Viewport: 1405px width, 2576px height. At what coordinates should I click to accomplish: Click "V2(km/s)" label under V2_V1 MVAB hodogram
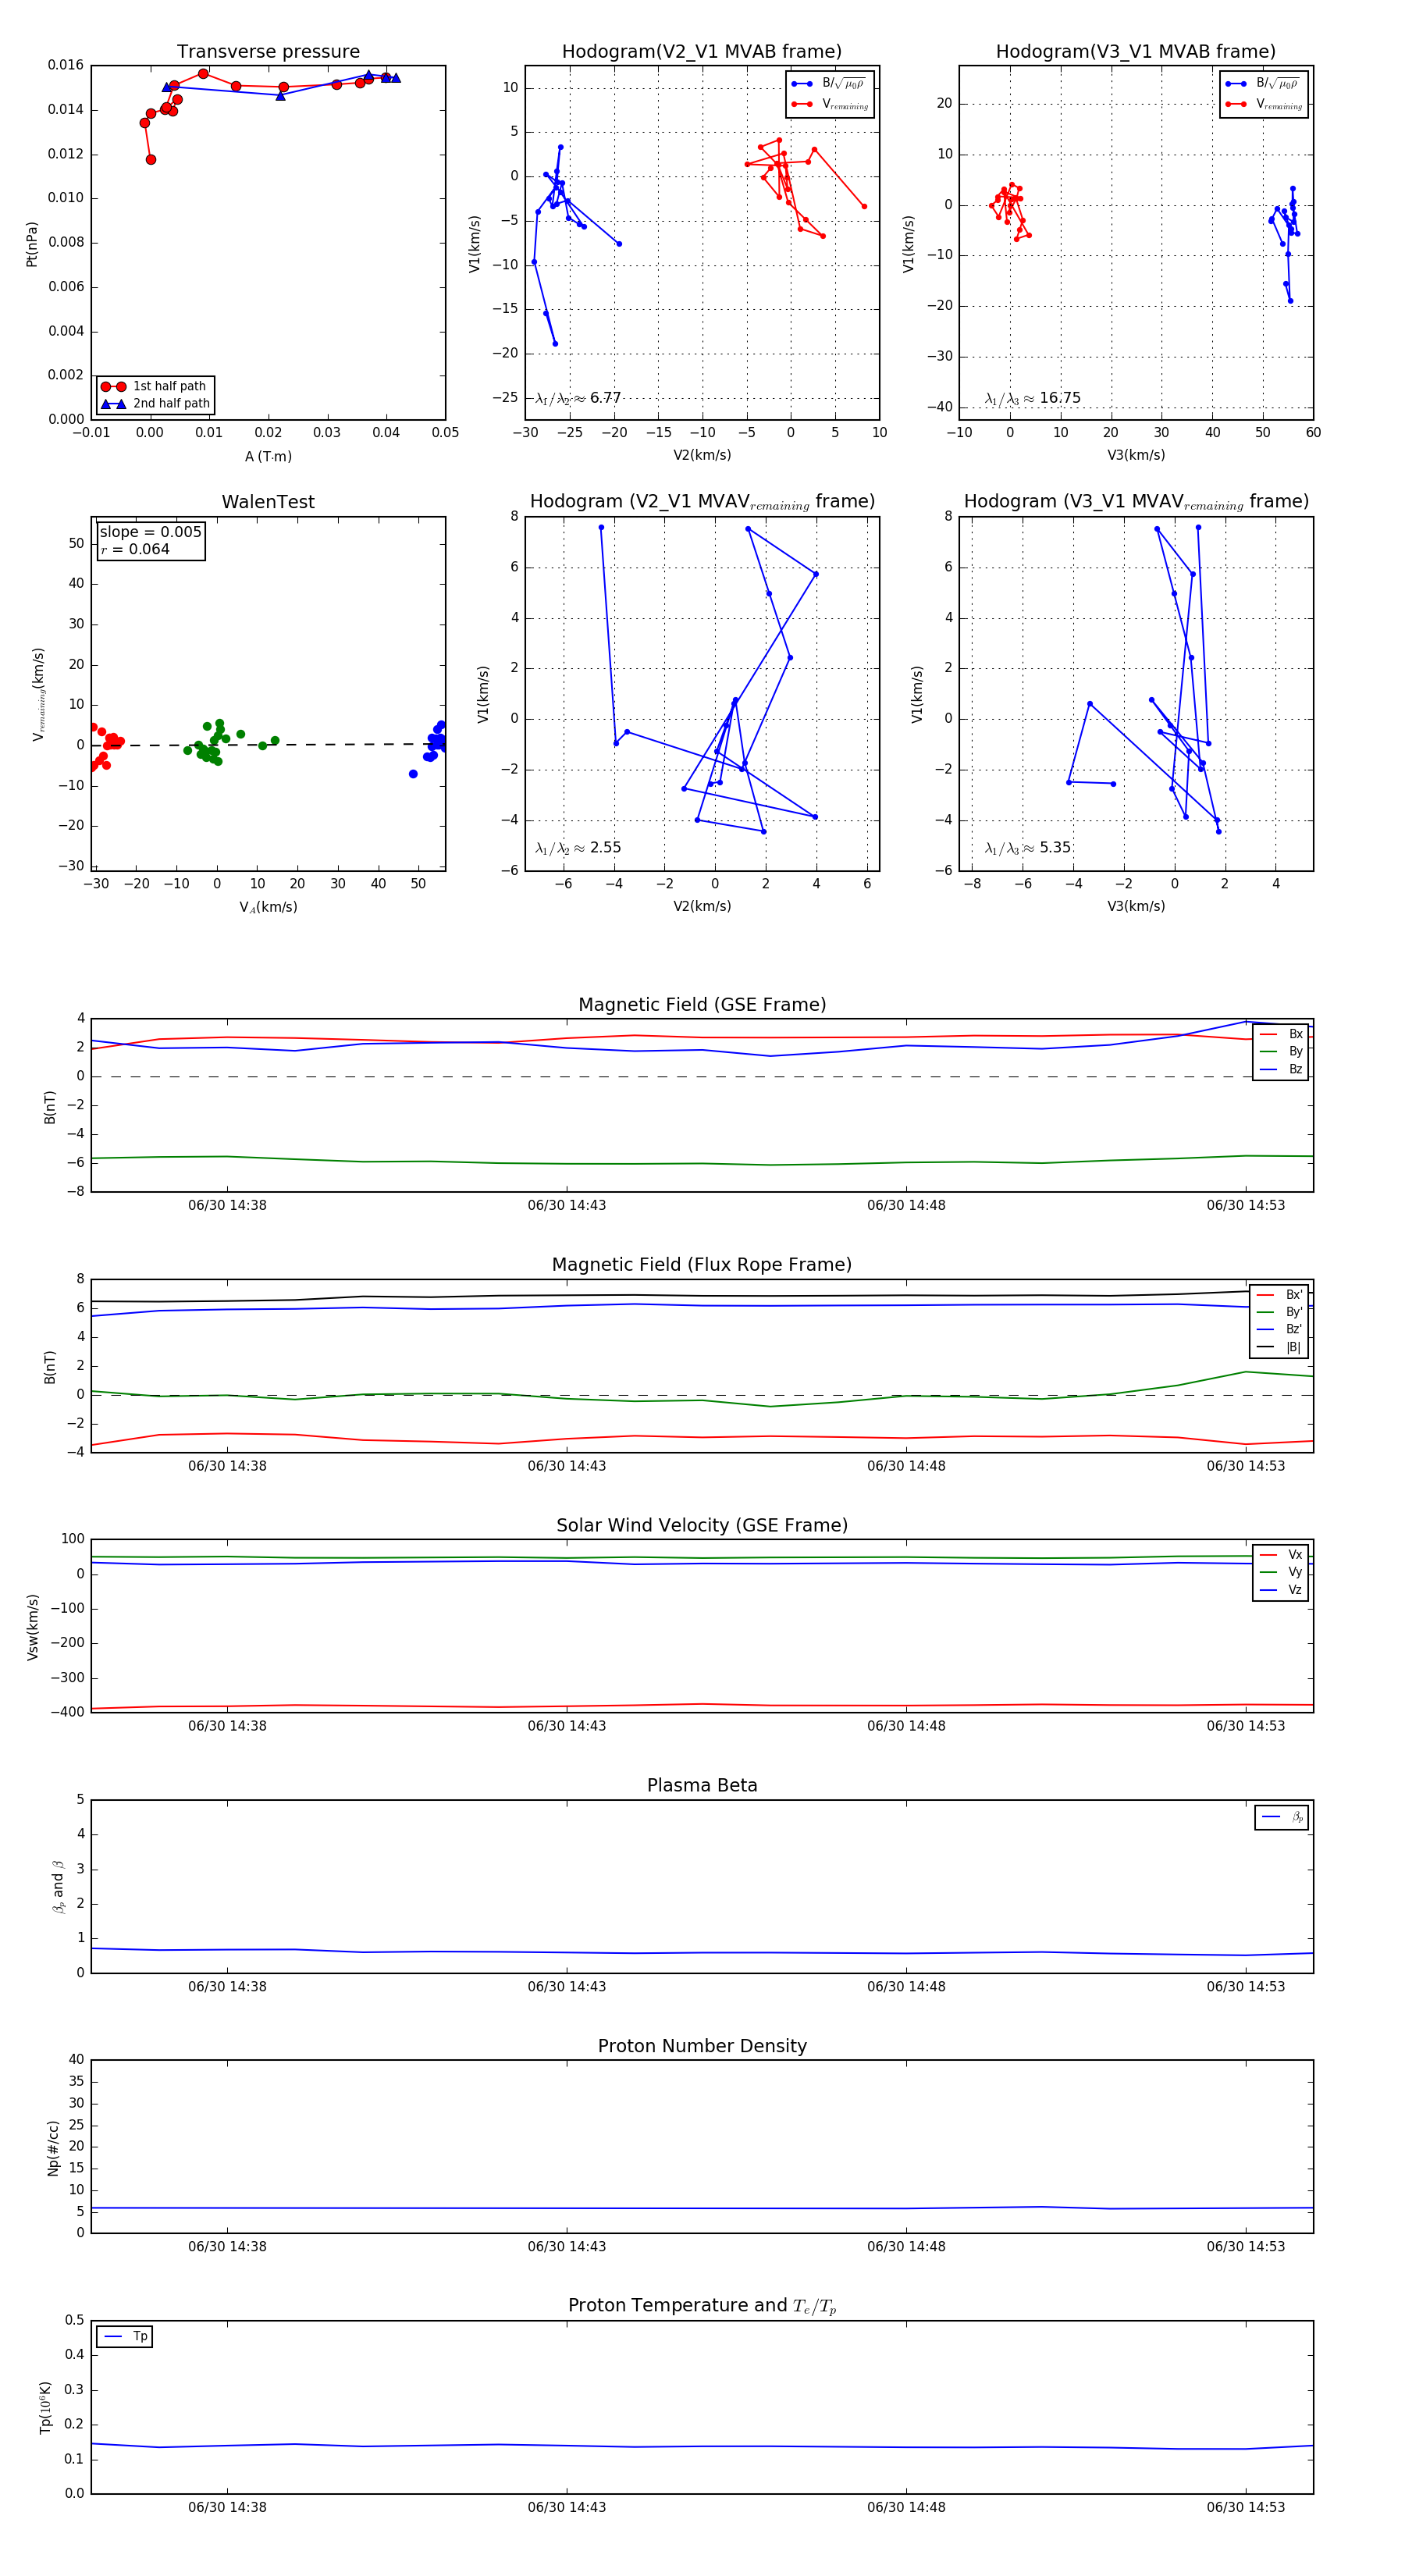702,455
